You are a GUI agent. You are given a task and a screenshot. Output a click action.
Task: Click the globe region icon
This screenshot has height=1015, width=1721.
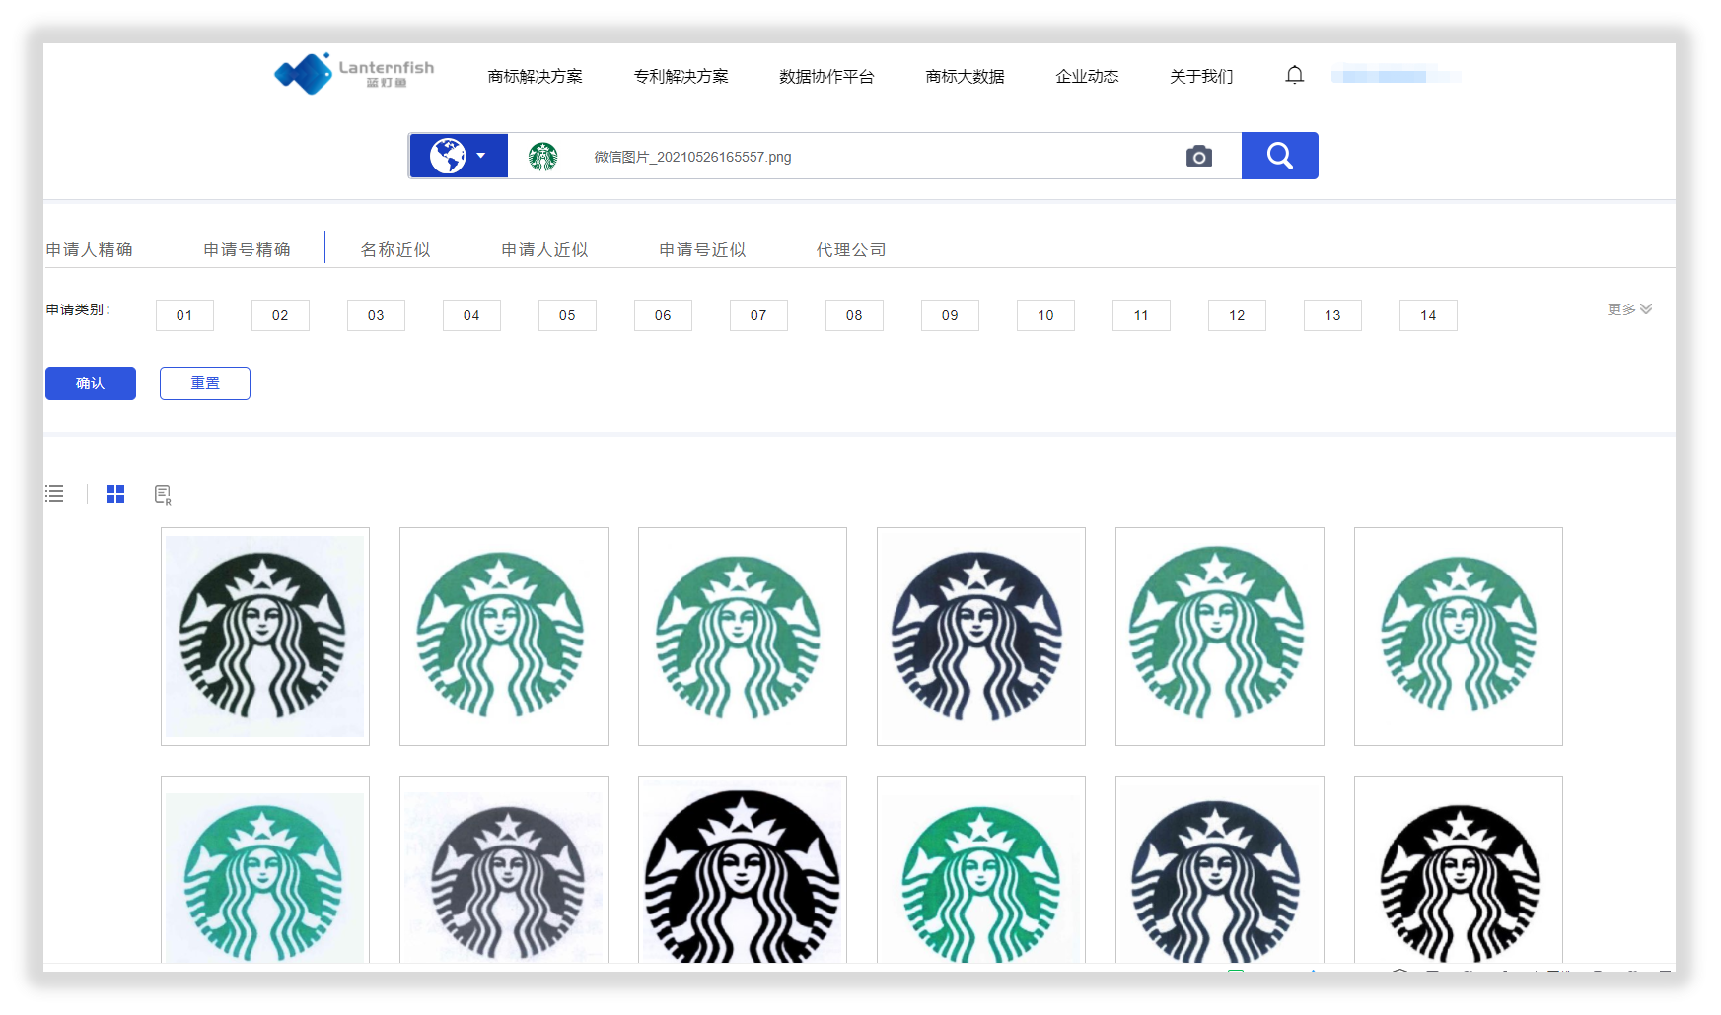pyautogui.click(x=448, y=156)
